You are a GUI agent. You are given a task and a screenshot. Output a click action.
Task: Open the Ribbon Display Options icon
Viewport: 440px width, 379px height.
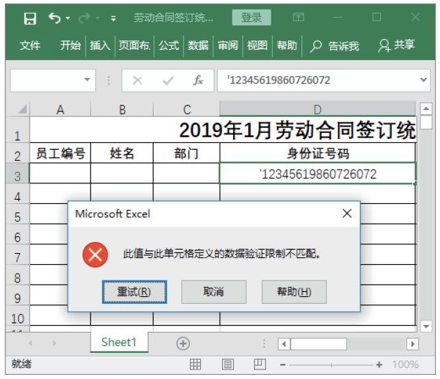[x=298, y=17]
